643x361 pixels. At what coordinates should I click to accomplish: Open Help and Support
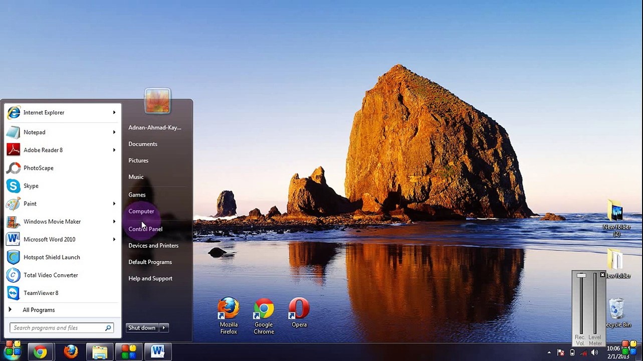pos(150,279)
